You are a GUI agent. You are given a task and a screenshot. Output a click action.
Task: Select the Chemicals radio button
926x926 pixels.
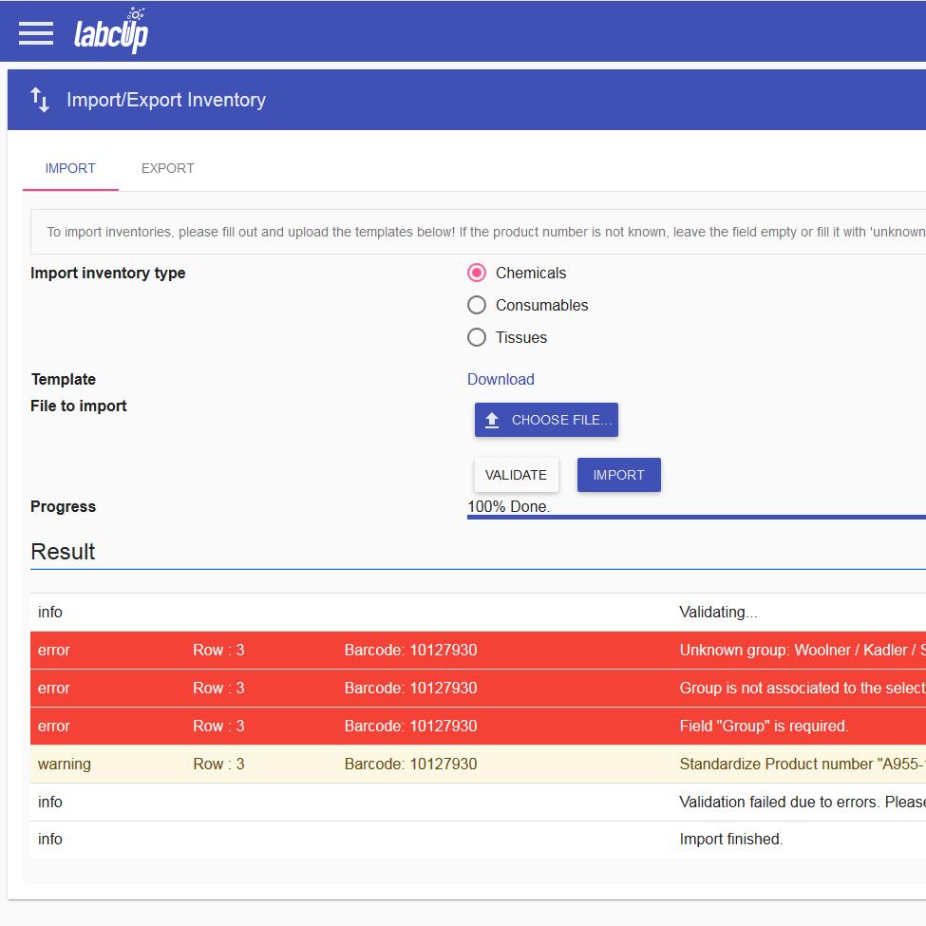click(x=477, y=273)
